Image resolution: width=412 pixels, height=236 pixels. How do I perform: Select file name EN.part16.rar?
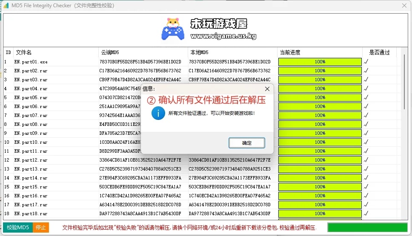click(31, 196)
